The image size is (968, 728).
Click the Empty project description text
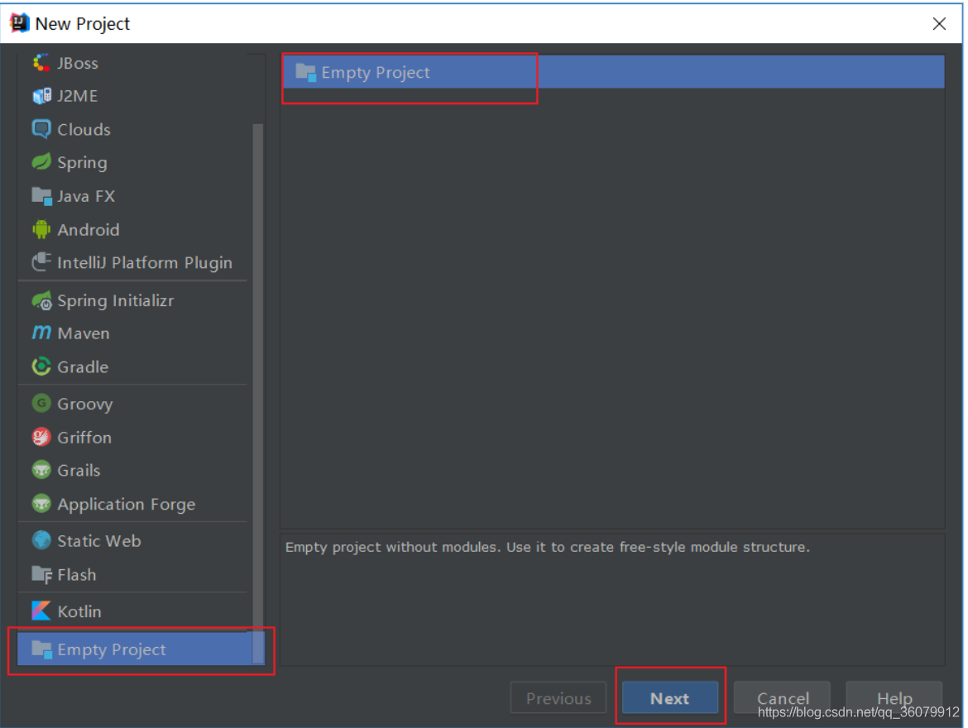[x=547, y=547]
